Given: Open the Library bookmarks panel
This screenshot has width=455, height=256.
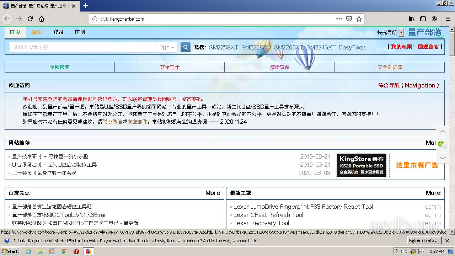Looking at the screenshot, I should 412,19.
